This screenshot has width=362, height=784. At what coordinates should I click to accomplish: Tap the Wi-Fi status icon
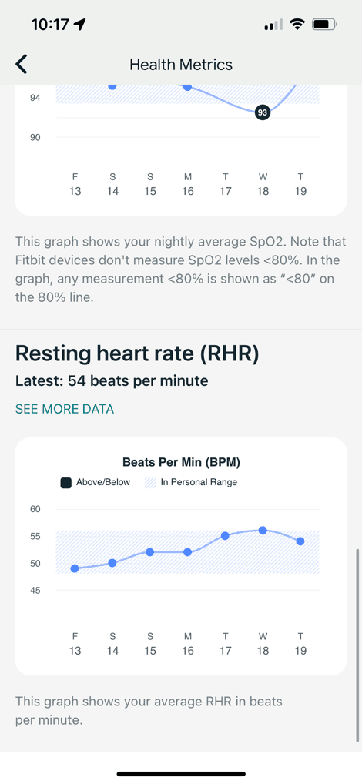(298, 24)
